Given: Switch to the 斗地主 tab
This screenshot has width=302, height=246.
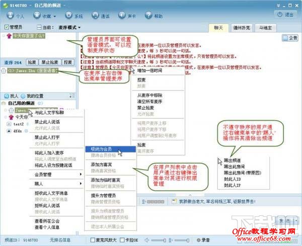Looking at the screenshot, I should (266, 28).
